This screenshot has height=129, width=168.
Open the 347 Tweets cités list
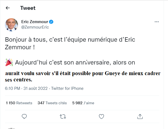point(52,103)
